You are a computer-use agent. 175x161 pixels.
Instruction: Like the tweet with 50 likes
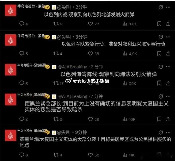click(90, 155)
